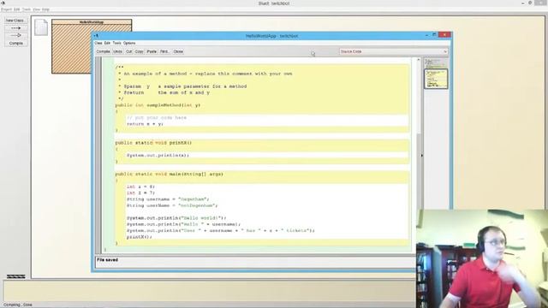The height and width of the screenshot is (308, 548).
Task: Click Find... in the editor toolbar
Action: (164, 51)
